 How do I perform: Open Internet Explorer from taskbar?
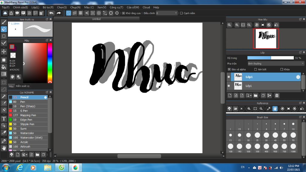coord(20,168)
